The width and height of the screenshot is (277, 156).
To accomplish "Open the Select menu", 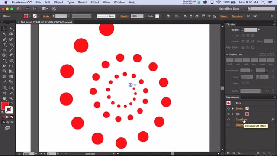I will point(82,3).
